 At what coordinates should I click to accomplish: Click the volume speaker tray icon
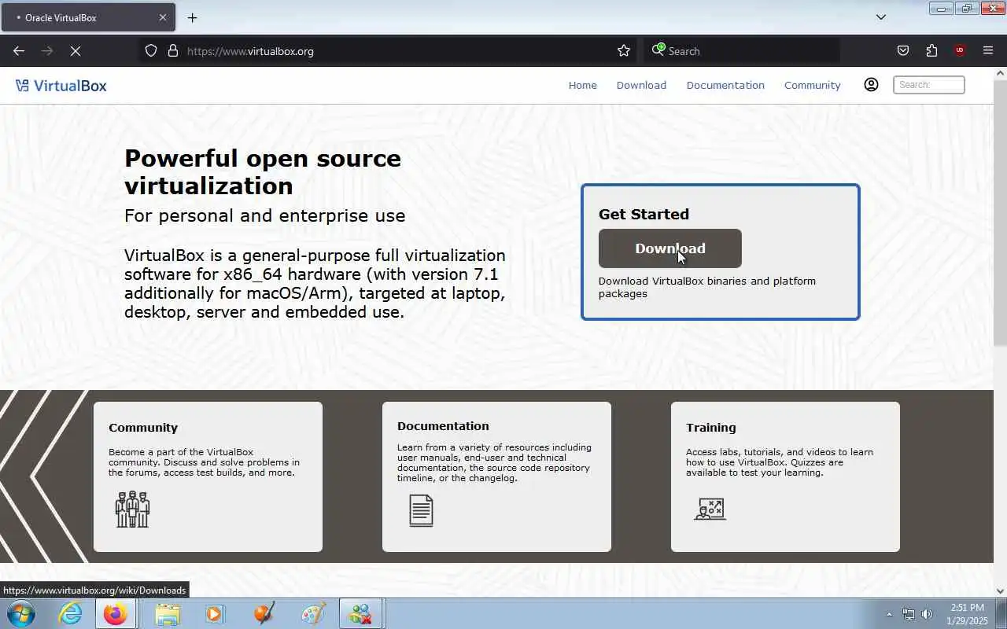click(x=928, y=614)
